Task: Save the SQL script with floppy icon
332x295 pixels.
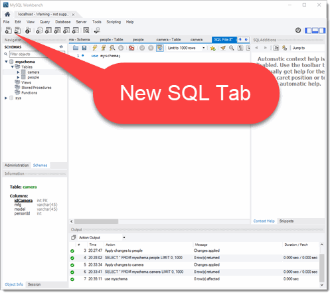Action: pyautogui.click(x=84, y=48)
